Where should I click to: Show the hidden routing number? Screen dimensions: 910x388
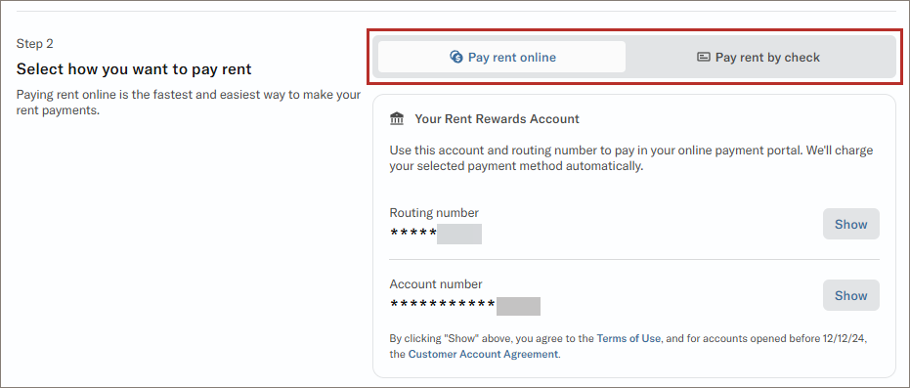tap(850, 225)
